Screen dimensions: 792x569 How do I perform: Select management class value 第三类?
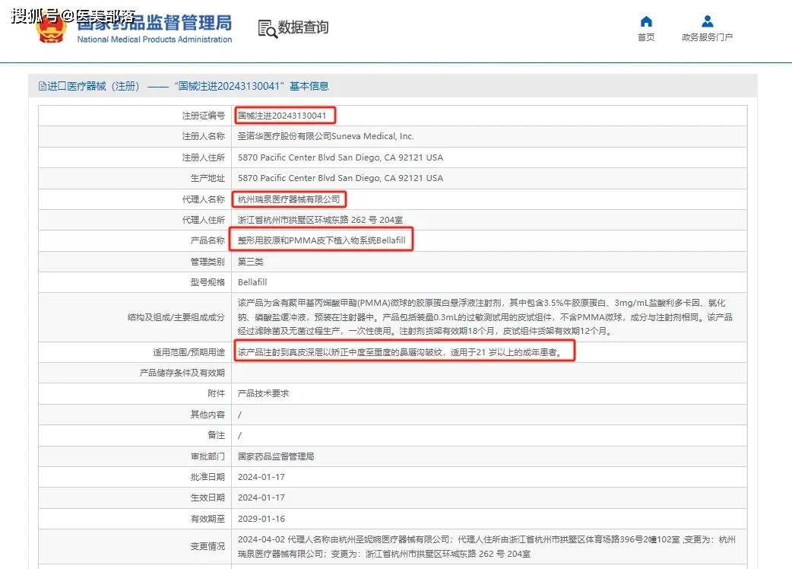(x=251, y=262)
